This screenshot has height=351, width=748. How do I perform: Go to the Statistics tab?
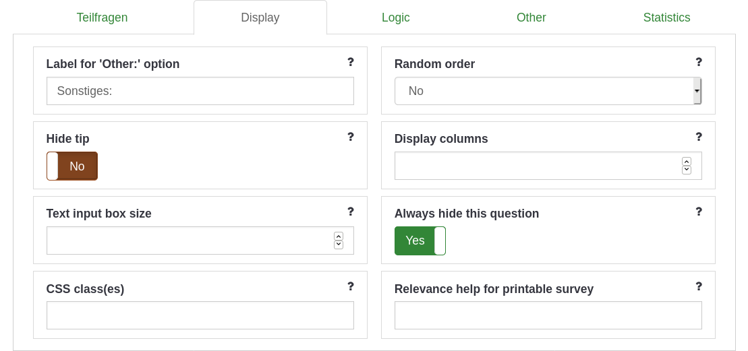pyautogui.click(x=666, y=18)
